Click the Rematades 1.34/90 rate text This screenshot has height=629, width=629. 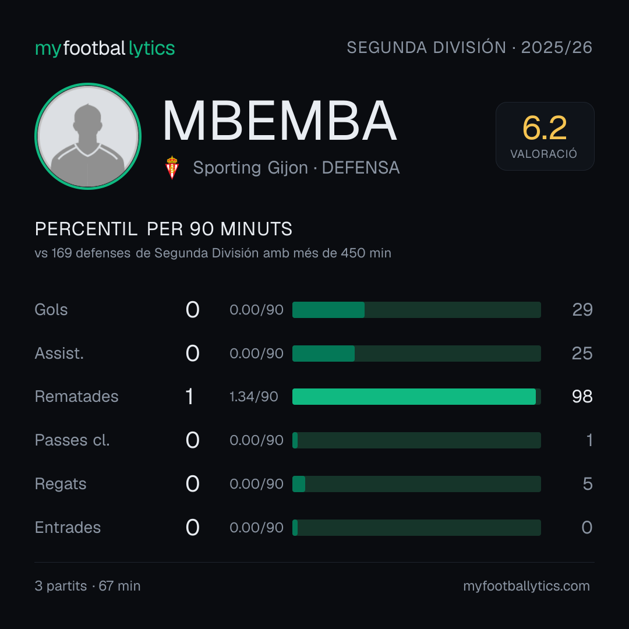pyautogui.click(x=253, y=397)
